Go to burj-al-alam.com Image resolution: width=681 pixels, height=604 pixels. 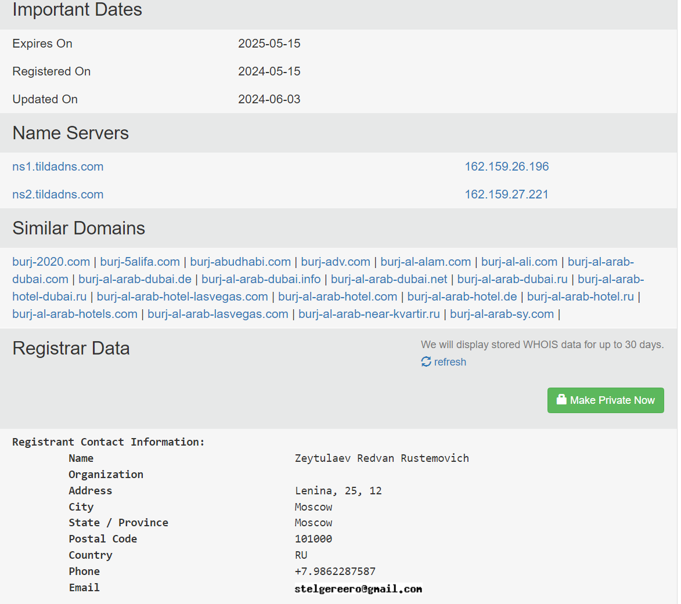[426, 262]
